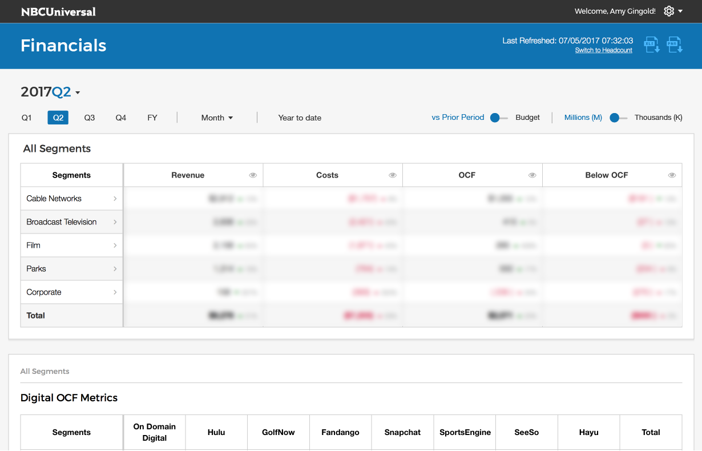
Task: Toggle visibility of Revenue column
Action: [x=253, y=175]
